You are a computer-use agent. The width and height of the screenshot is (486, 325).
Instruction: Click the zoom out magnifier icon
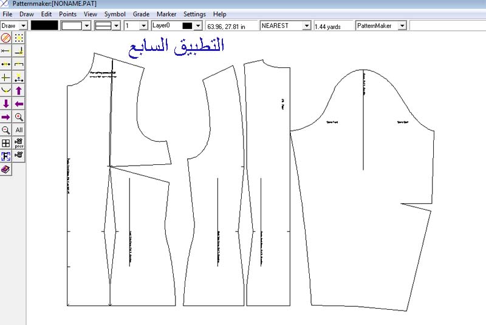tap(6, 130)
